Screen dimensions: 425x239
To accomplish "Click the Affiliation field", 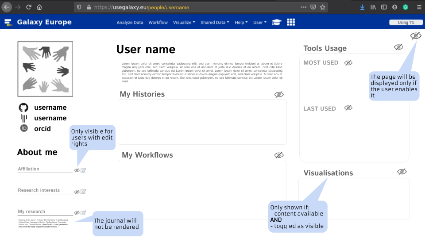I will coord(45,169).
